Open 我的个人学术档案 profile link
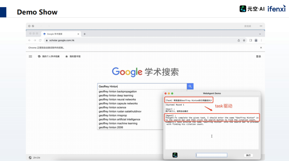 click(49, 56)
